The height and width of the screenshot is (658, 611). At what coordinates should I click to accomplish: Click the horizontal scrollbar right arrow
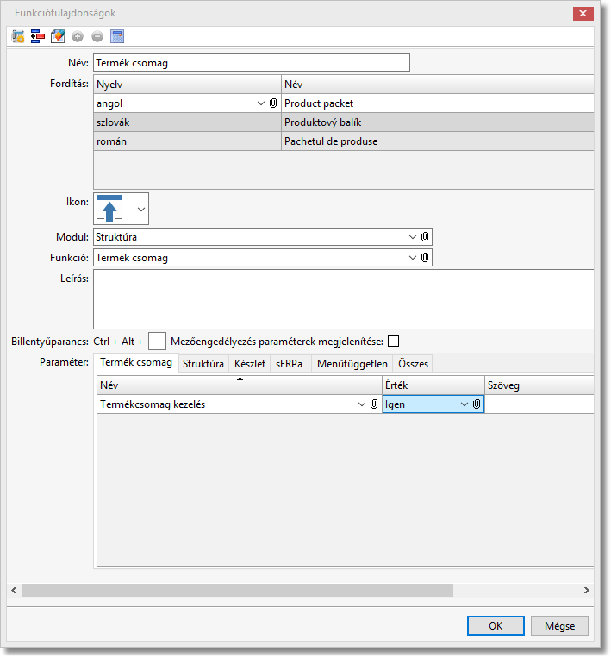point(587,591)
